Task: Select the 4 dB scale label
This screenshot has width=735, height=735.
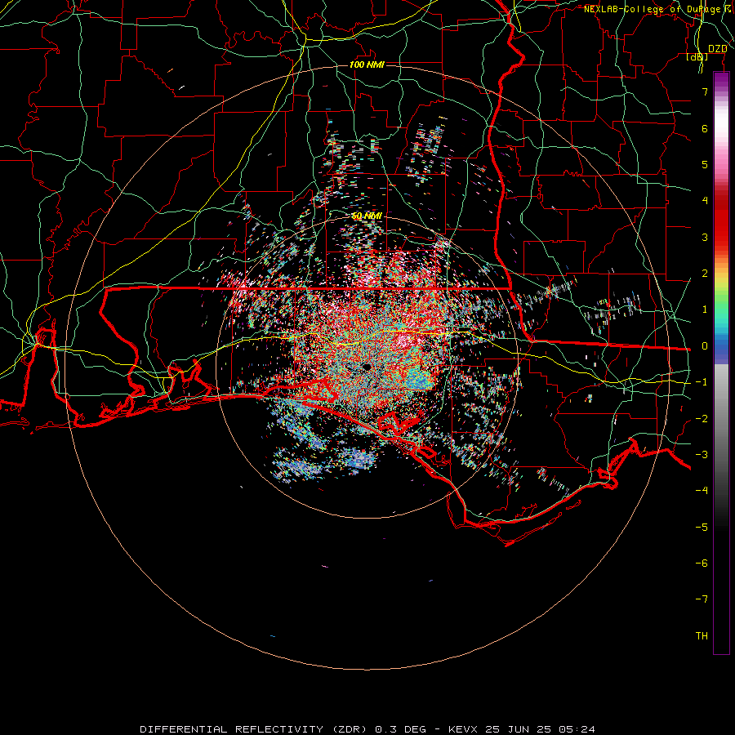Action: [705, 201]
